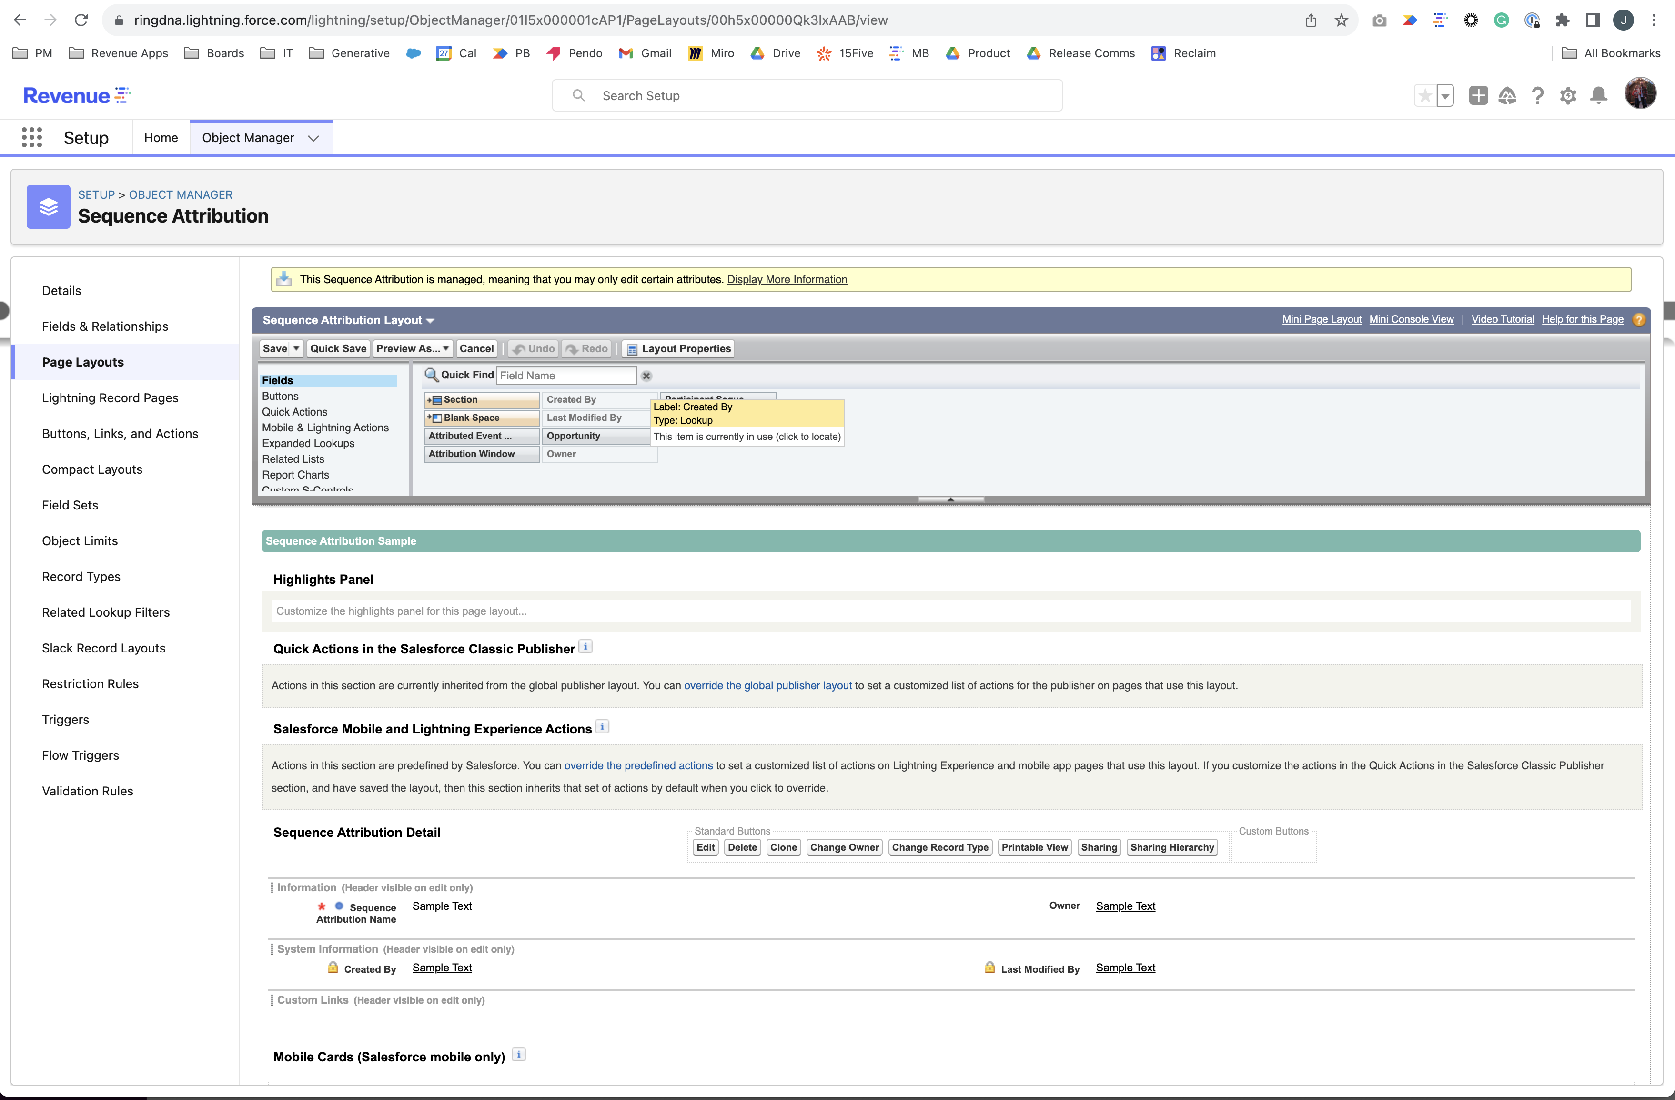
Task: Click the info icon beside Mobile Cards heading
Action: [519, 1055]
